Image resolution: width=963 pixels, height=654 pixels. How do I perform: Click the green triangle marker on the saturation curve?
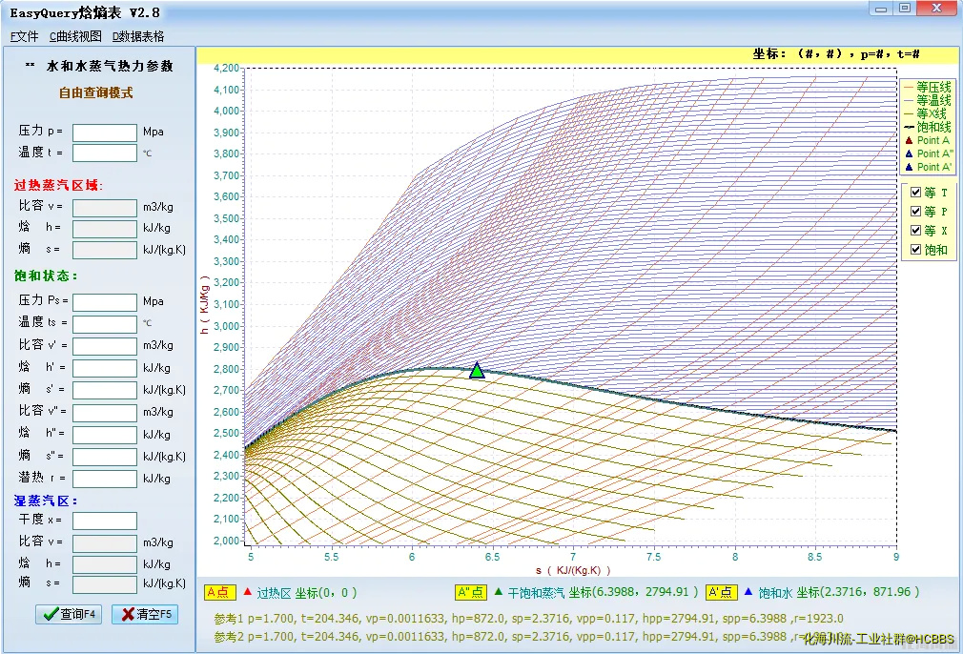point(477,371)
